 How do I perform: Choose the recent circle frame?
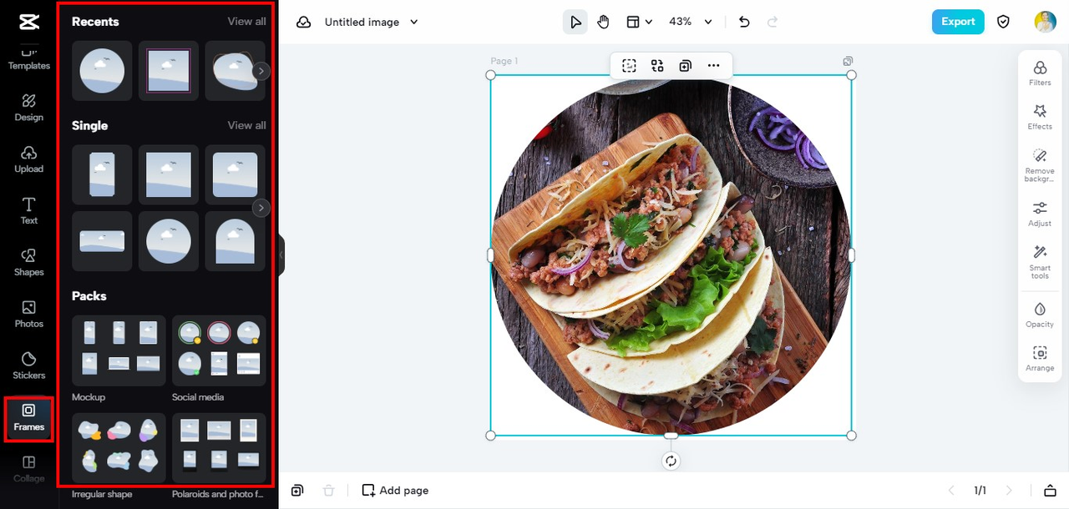[x=102, y=71]
